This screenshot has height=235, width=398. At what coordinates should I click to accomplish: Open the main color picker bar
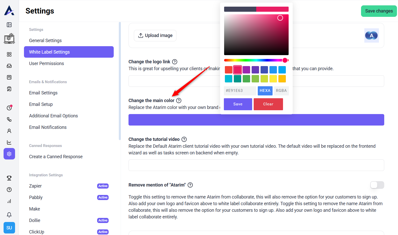256,120
